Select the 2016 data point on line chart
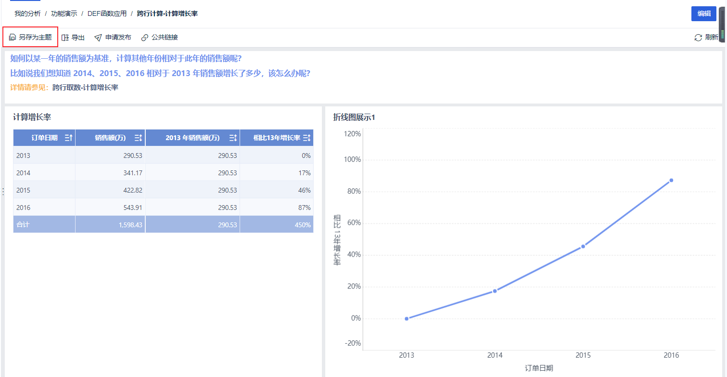This screenshot has height=377, width=727. [671, 180]
